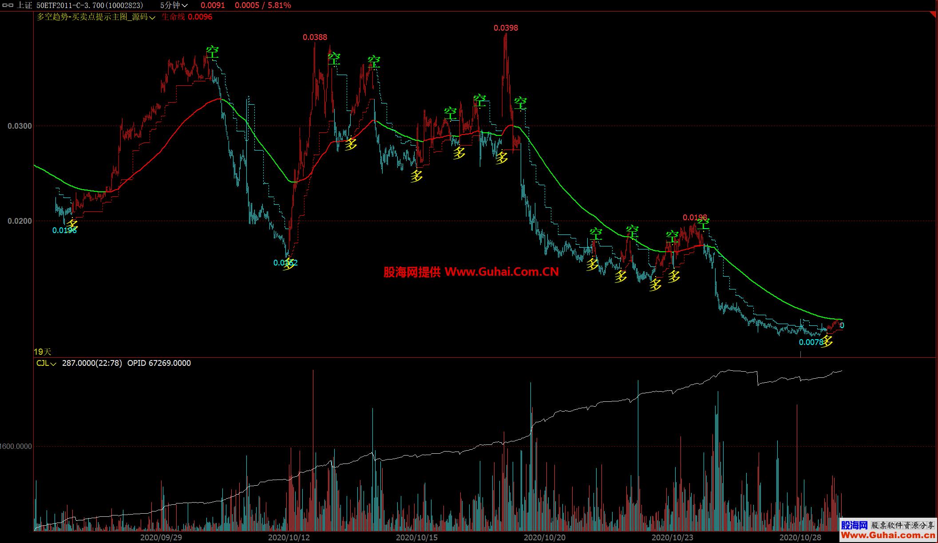Click the Www.Guhai.Com.CN watermark link
938x543 pixels.
click(x=502, y=272)
